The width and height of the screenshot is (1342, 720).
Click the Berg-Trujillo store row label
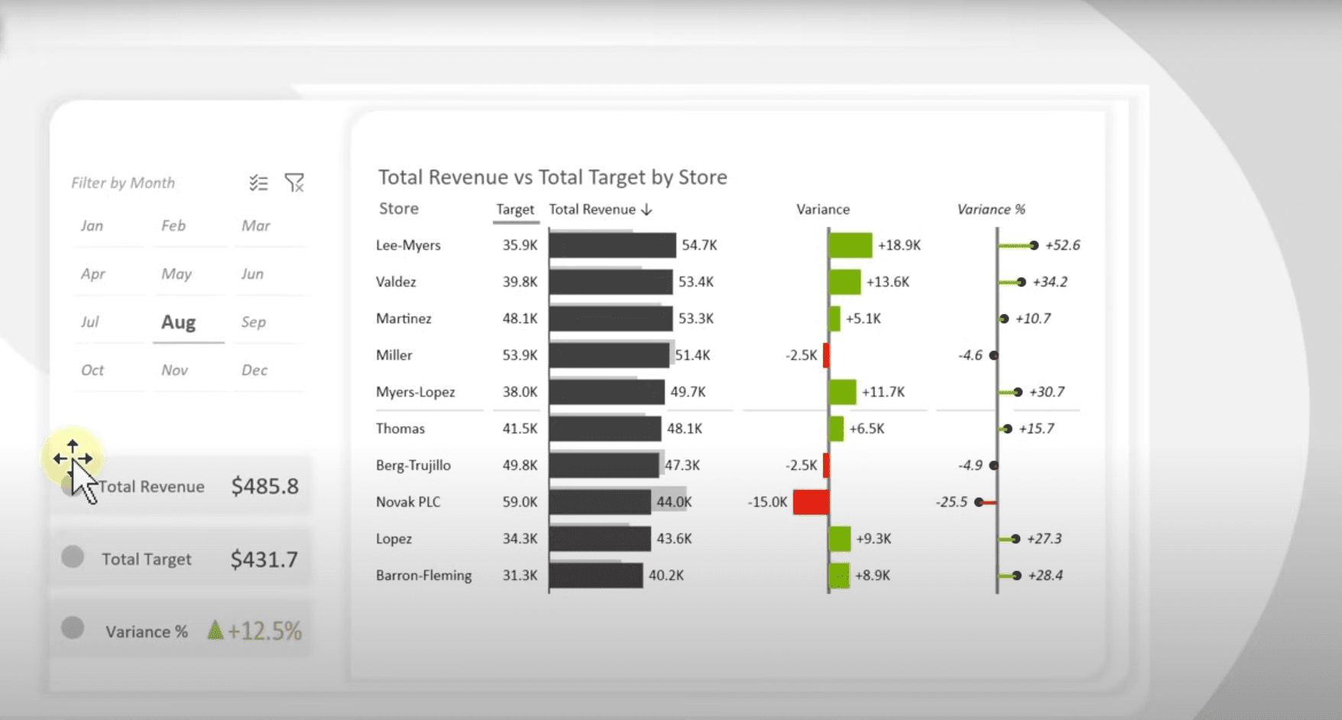point(413,465)
